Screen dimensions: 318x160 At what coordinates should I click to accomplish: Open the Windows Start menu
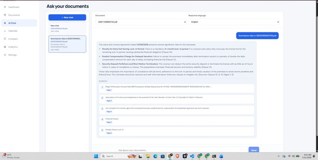coord(96,156)
